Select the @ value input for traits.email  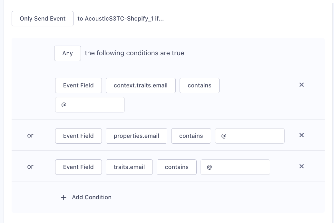(x=235, y=167)
